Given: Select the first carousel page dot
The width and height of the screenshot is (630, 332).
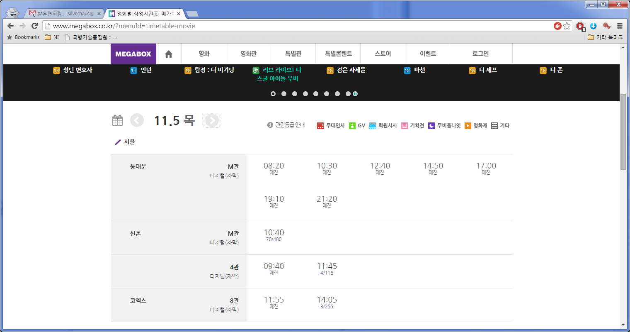Looking at the screenshot, I should point(273,94).
